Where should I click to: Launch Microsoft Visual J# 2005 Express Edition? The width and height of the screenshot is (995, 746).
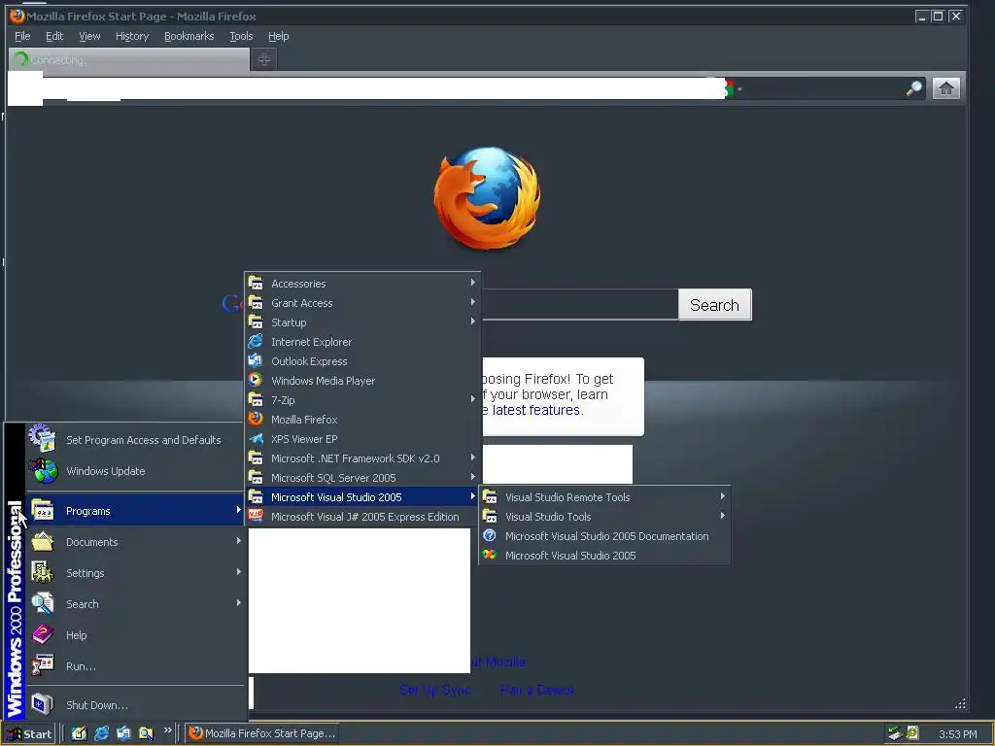[x=362, y=517]
